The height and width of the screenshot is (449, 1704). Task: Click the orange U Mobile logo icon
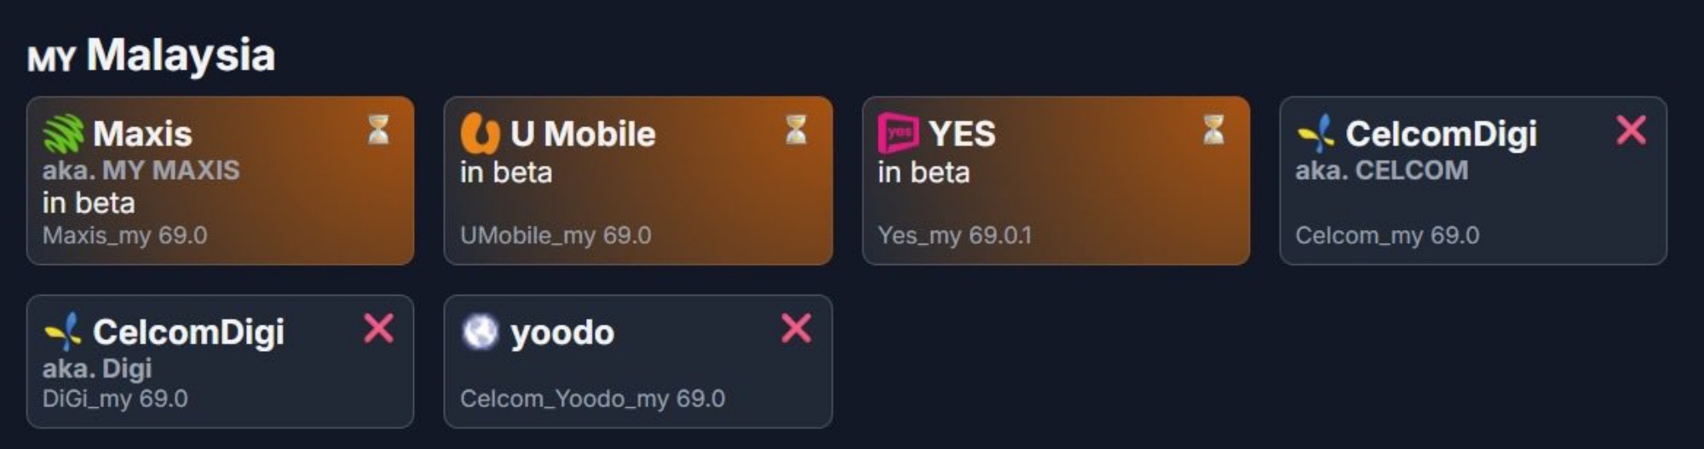[480, 134]
